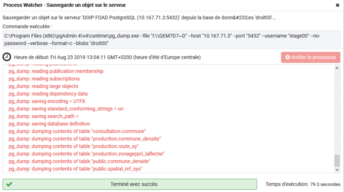Screen dimensions: 344x192
Task: Click the log scrollbar down arrow
Action: [x=337, y=169]
